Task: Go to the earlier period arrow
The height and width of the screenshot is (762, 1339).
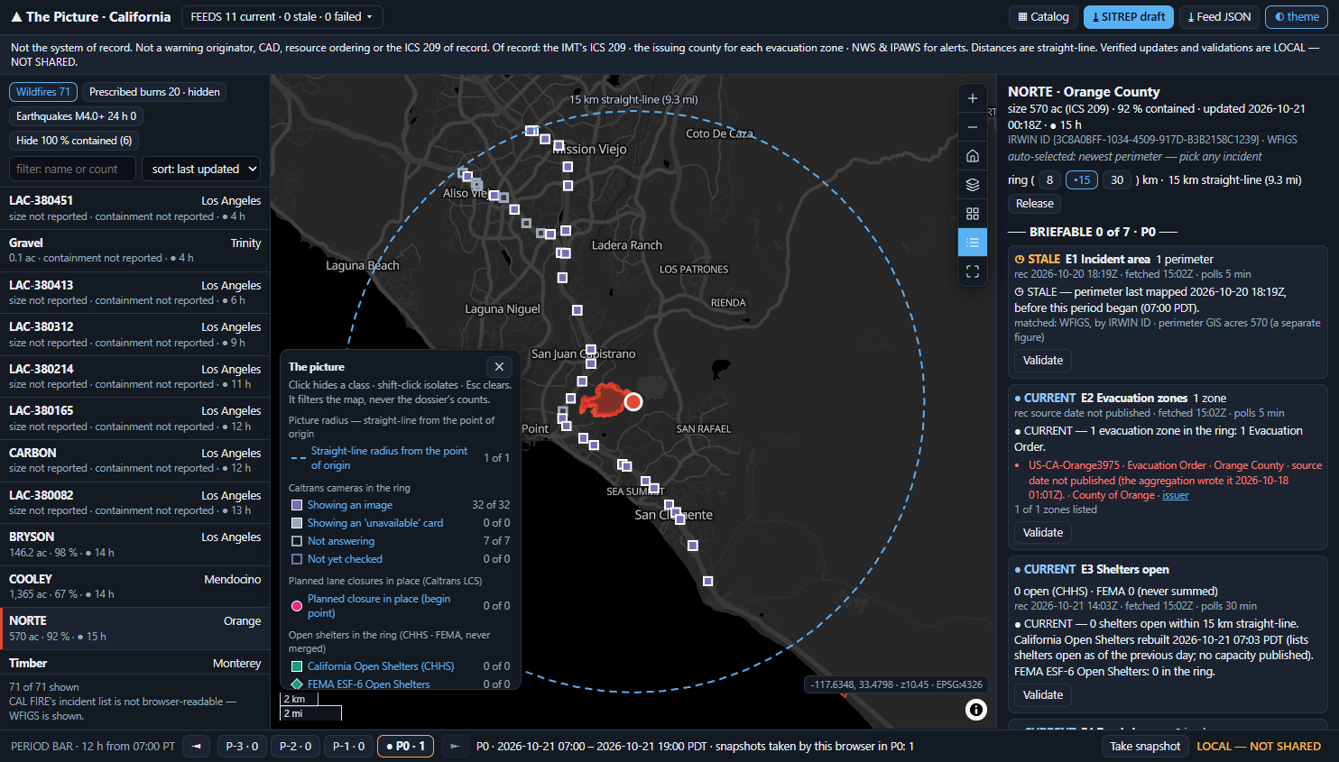Action: click(x=197, y=746)
